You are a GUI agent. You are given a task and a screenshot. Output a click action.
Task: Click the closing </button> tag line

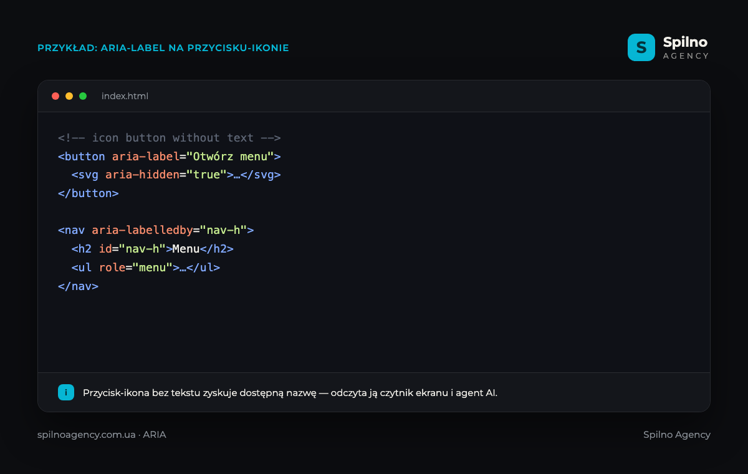[89, 193]
